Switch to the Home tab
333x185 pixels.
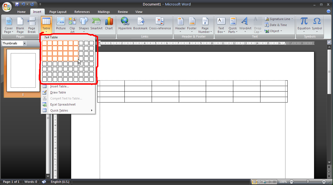pyautogui.click(x=21, y=12)
